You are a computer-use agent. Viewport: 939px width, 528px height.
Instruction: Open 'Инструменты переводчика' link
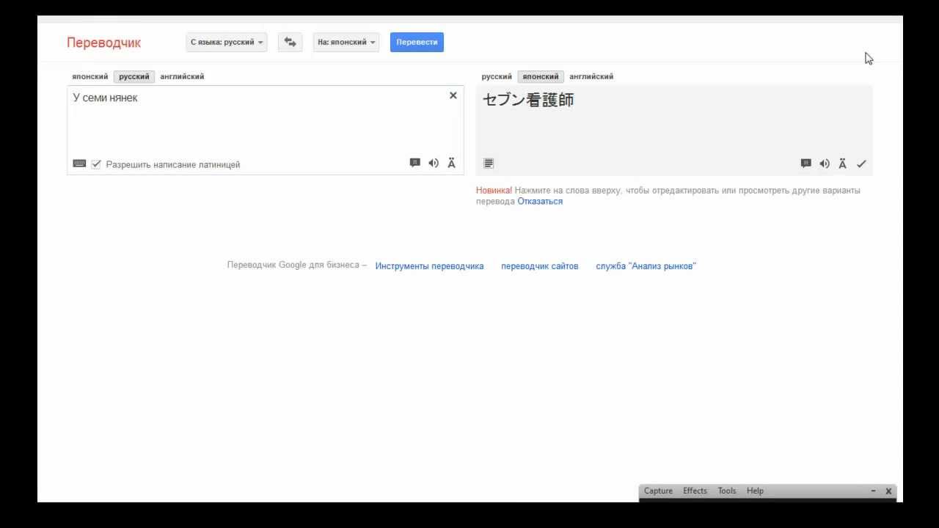(x=429, y=266)
